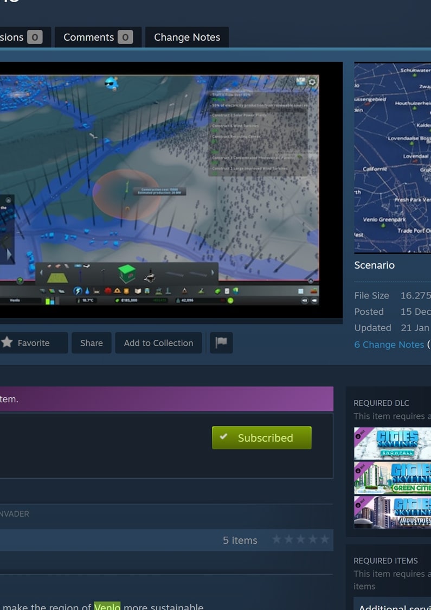Select the Venlo map preview thumbnail
This screenshot has width=431, height=610.
393,158
